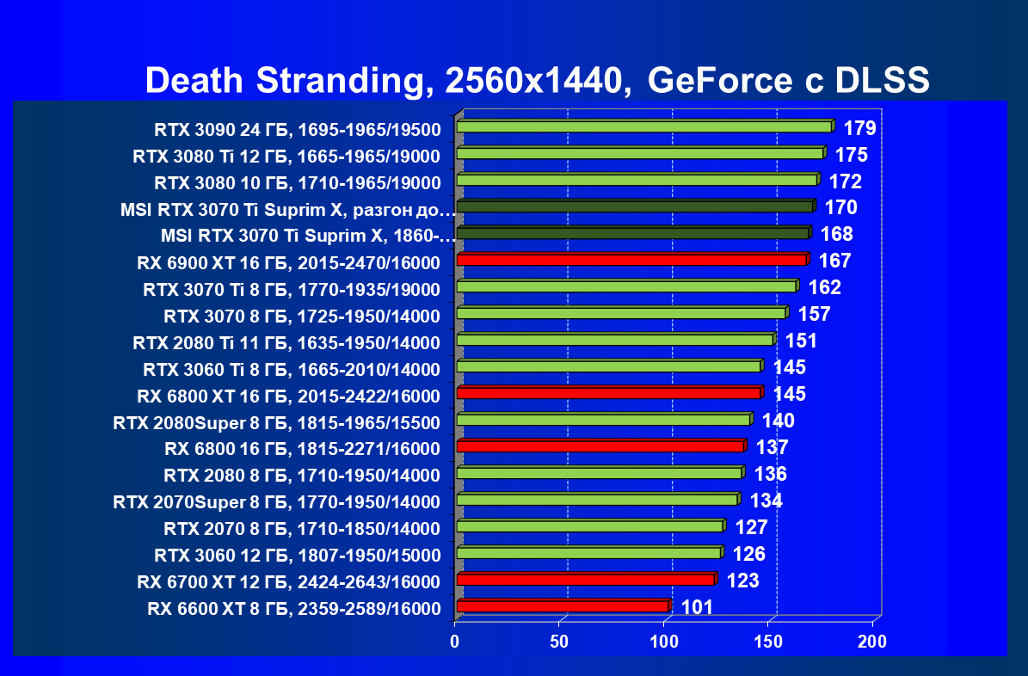The image size is (1028, 676).
Task: Click the dark green overclocked MSI Suprim X bar
Action: click(637, 206)
